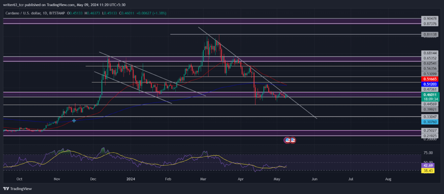
Task: Click the blue 0.51203 moving average price label
Action: (430, 84)
